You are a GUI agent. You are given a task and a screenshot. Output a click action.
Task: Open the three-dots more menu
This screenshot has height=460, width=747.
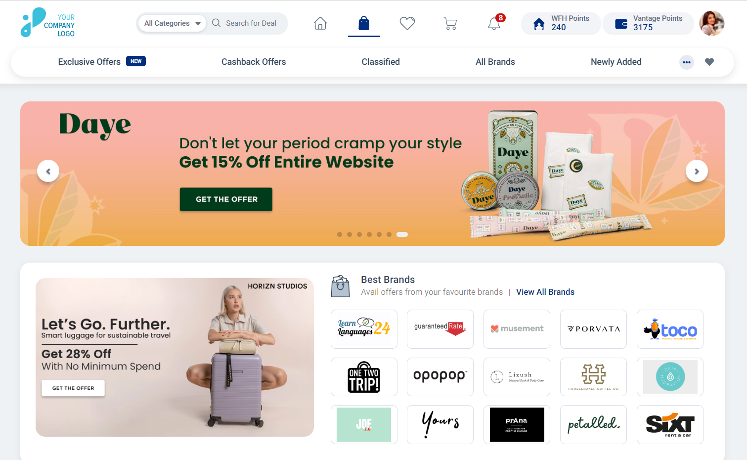[687, 62]
